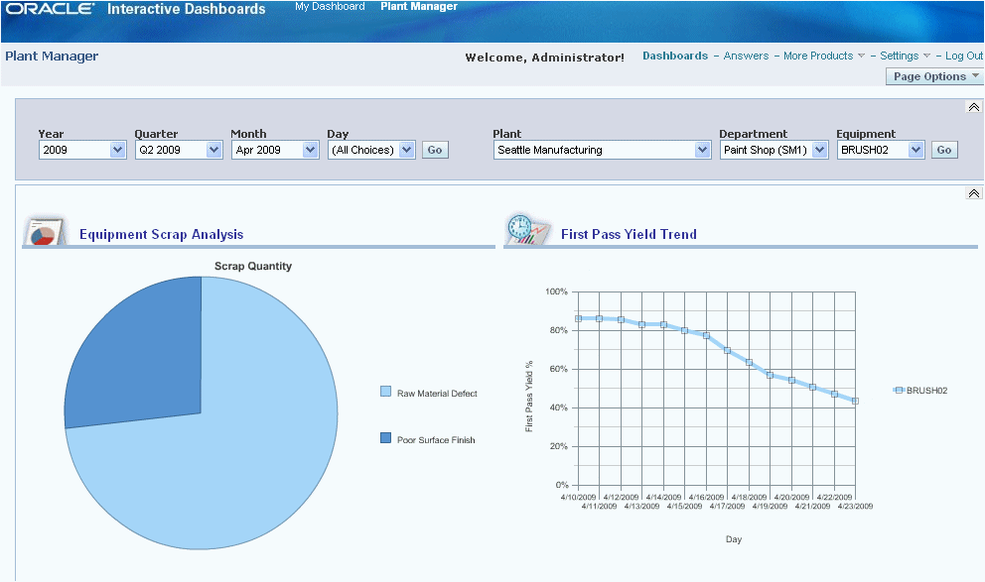
Task: Click the Go button next to Day
Action: pyautogui.click(x=435, y=150)
